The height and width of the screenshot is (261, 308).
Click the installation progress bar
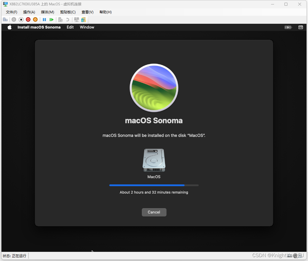coord(154,185)
